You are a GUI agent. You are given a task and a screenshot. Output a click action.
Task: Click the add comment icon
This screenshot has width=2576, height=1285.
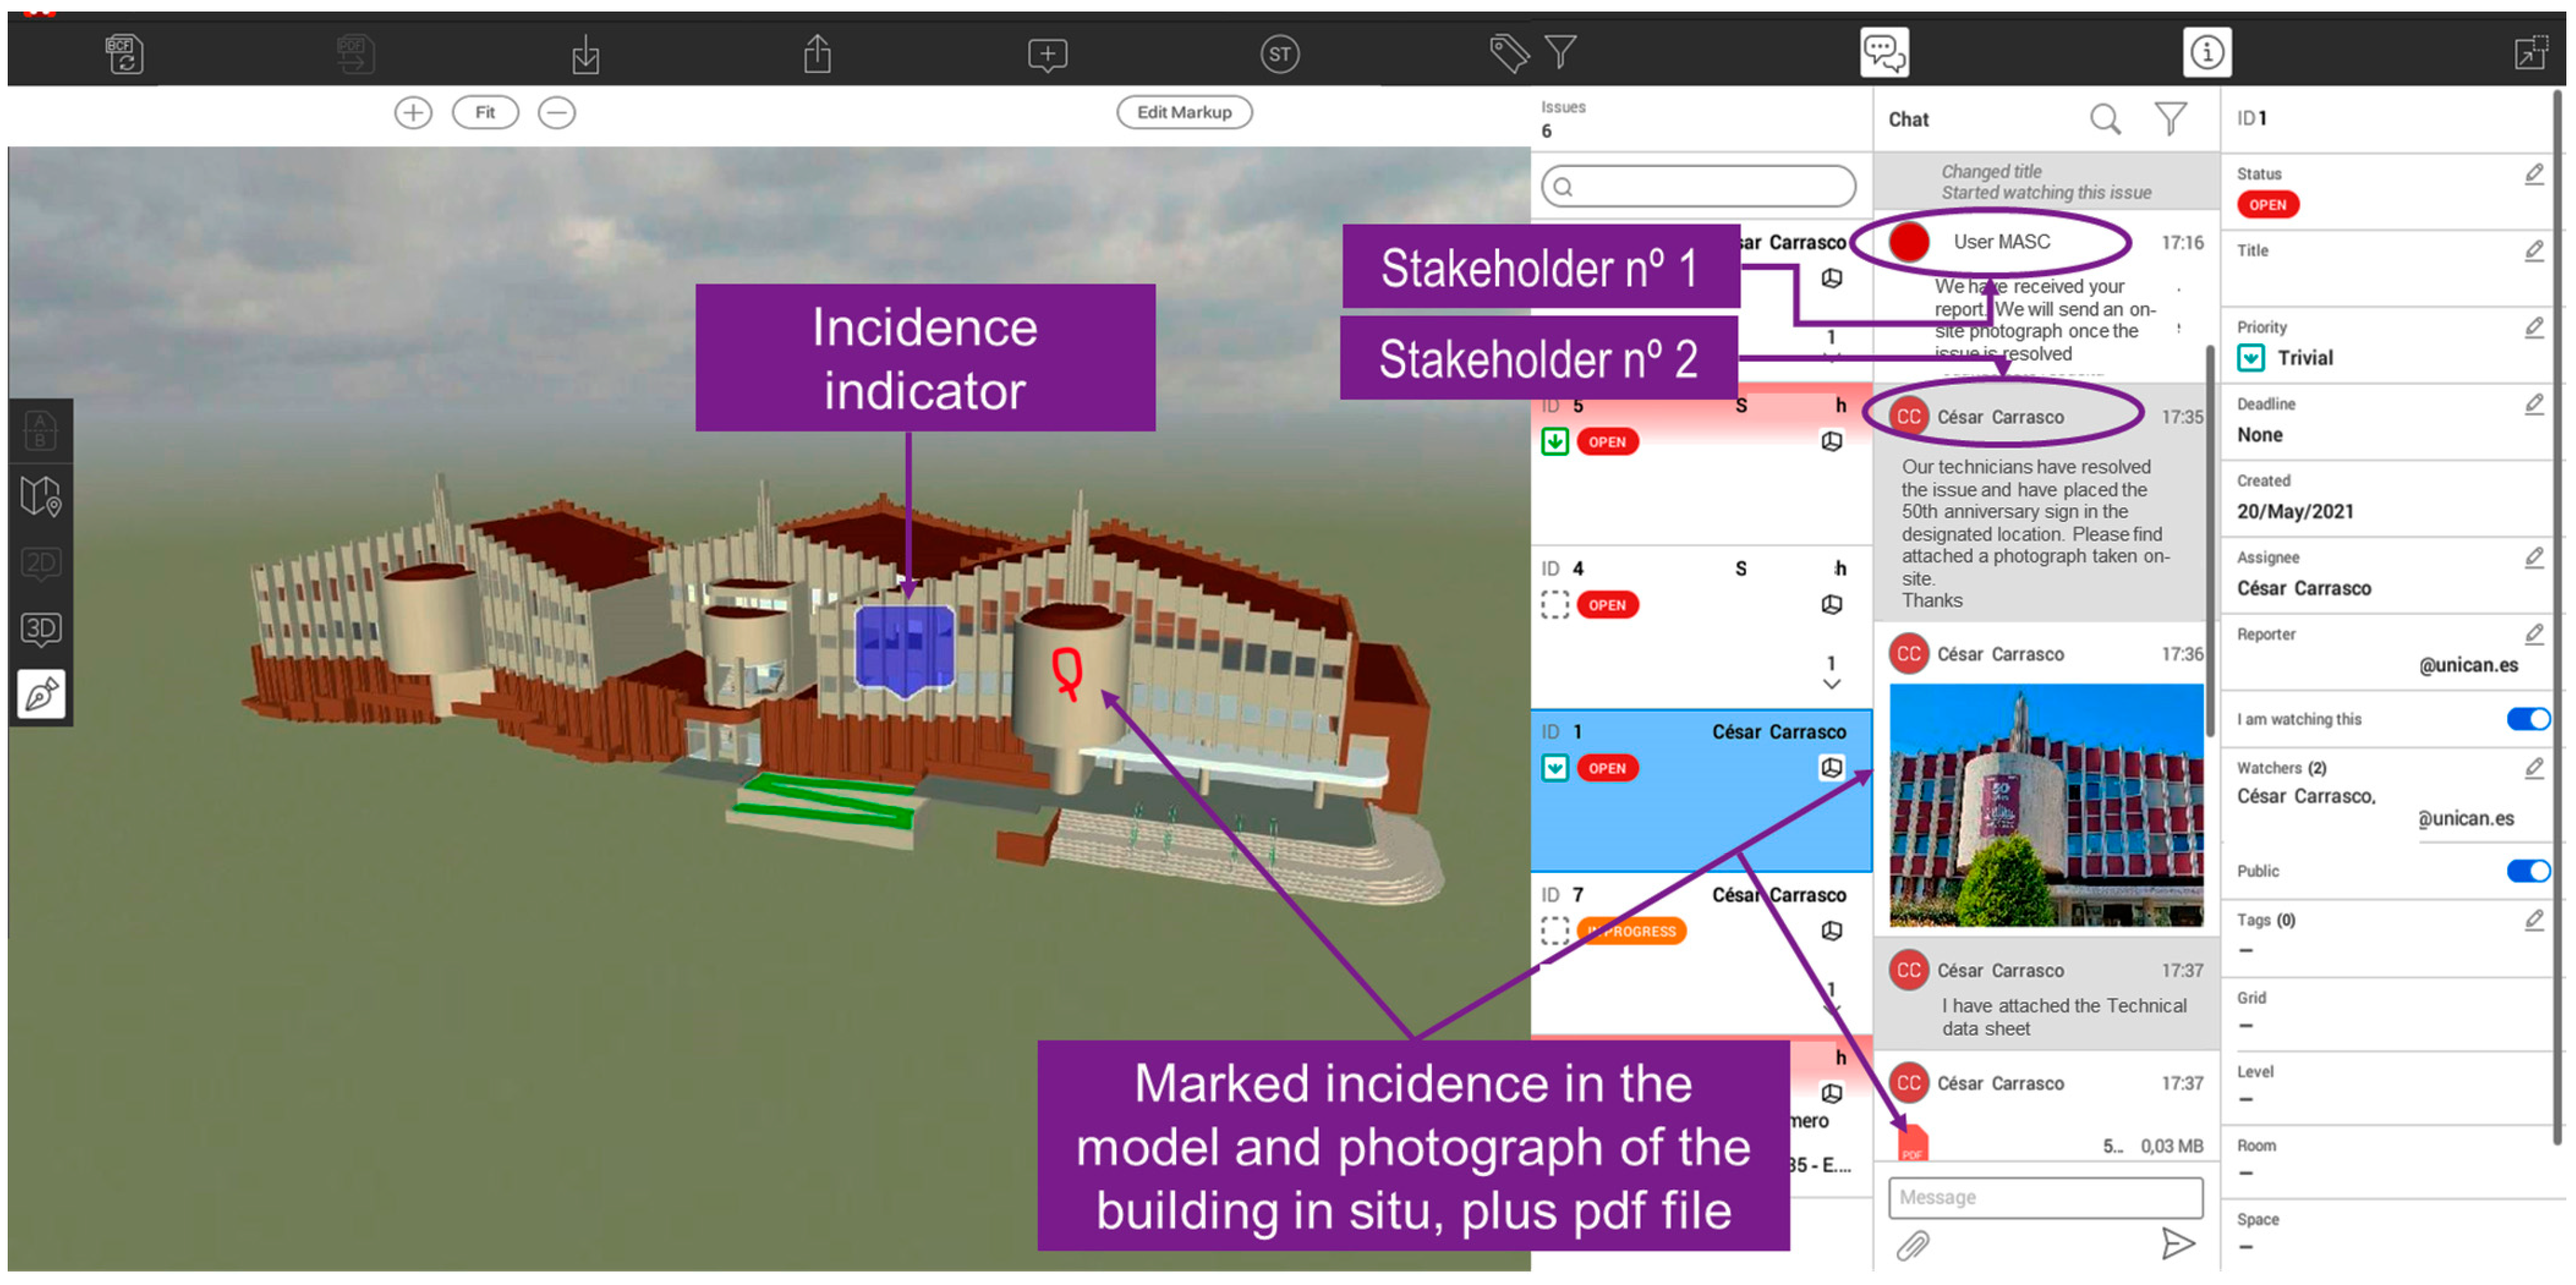[x=1047, y=54]
